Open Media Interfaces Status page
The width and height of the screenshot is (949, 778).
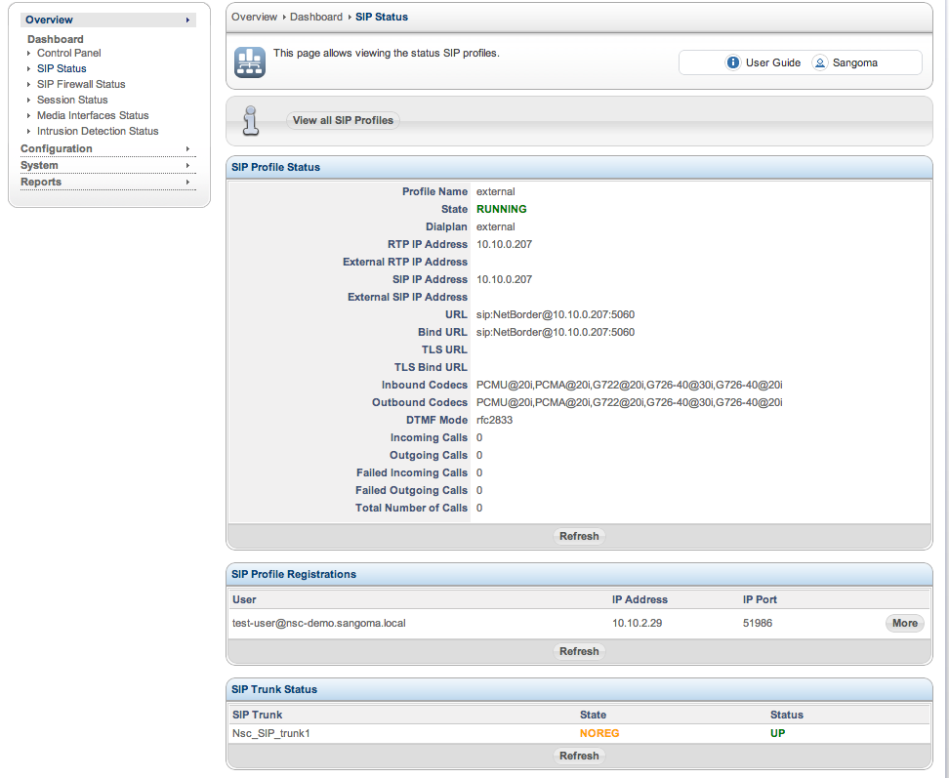coord(93,115)
